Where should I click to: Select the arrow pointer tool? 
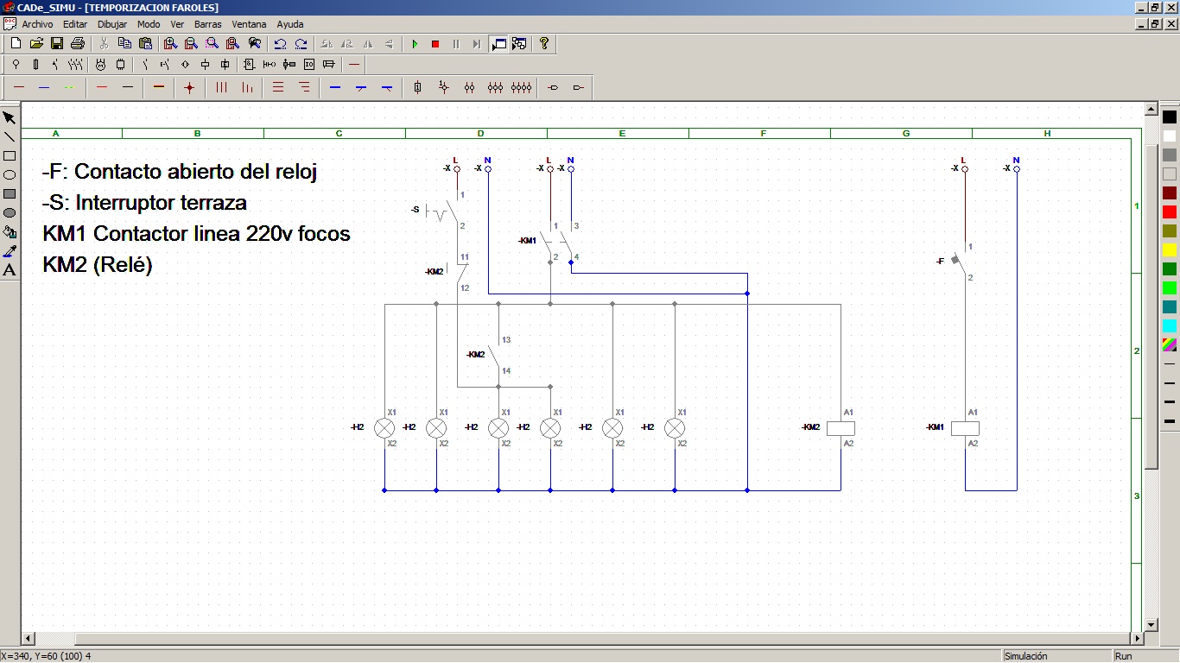click(x=10, y=118)
